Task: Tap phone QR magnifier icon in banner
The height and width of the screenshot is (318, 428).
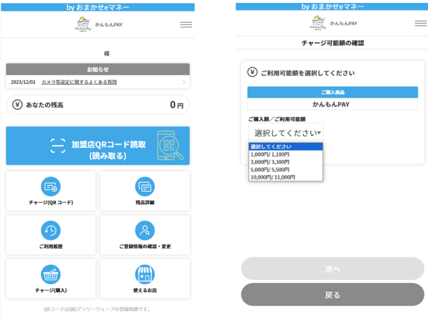Action: tap(170, 145)
